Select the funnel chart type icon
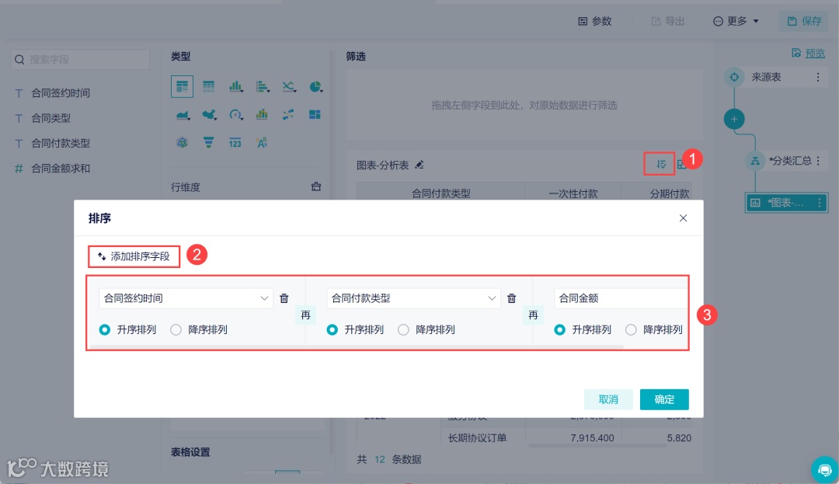 point(208,142)
